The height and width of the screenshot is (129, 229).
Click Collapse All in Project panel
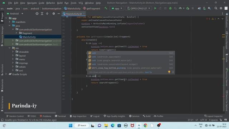(47, 14)
